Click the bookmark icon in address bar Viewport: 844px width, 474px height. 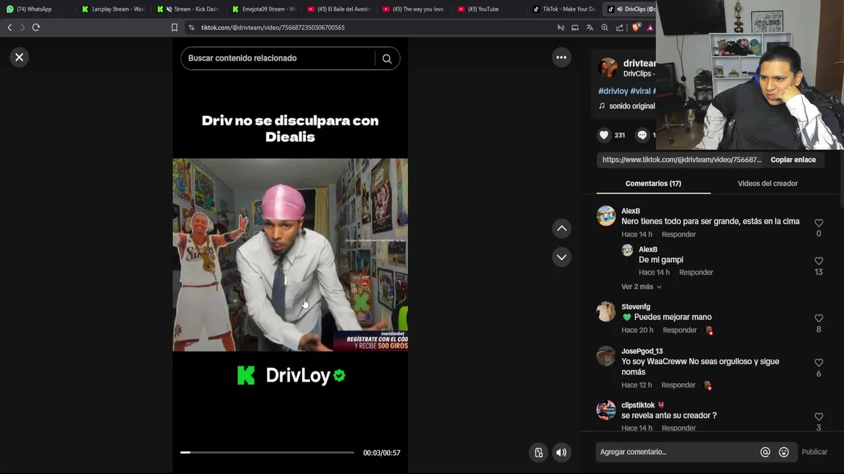point(174,28)
